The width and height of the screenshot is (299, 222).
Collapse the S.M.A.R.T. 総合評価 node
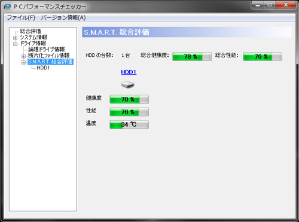[x=23, y=62]
